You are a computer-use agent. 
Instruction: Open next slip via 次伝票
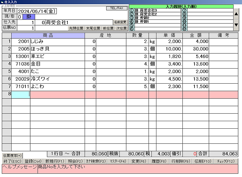(x=121, y=28)
